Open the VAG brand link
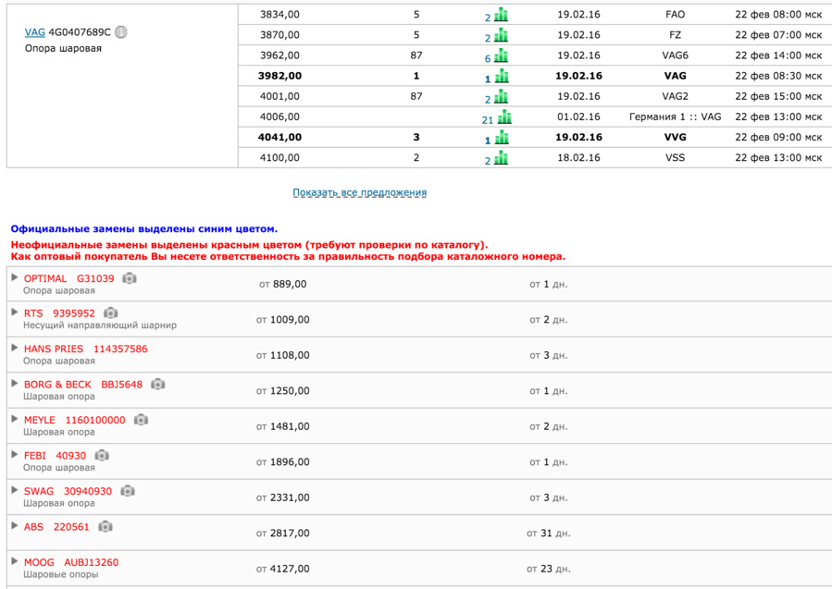Image resolution: width=832 pixels, height=589 pixels. pos(35,32)
